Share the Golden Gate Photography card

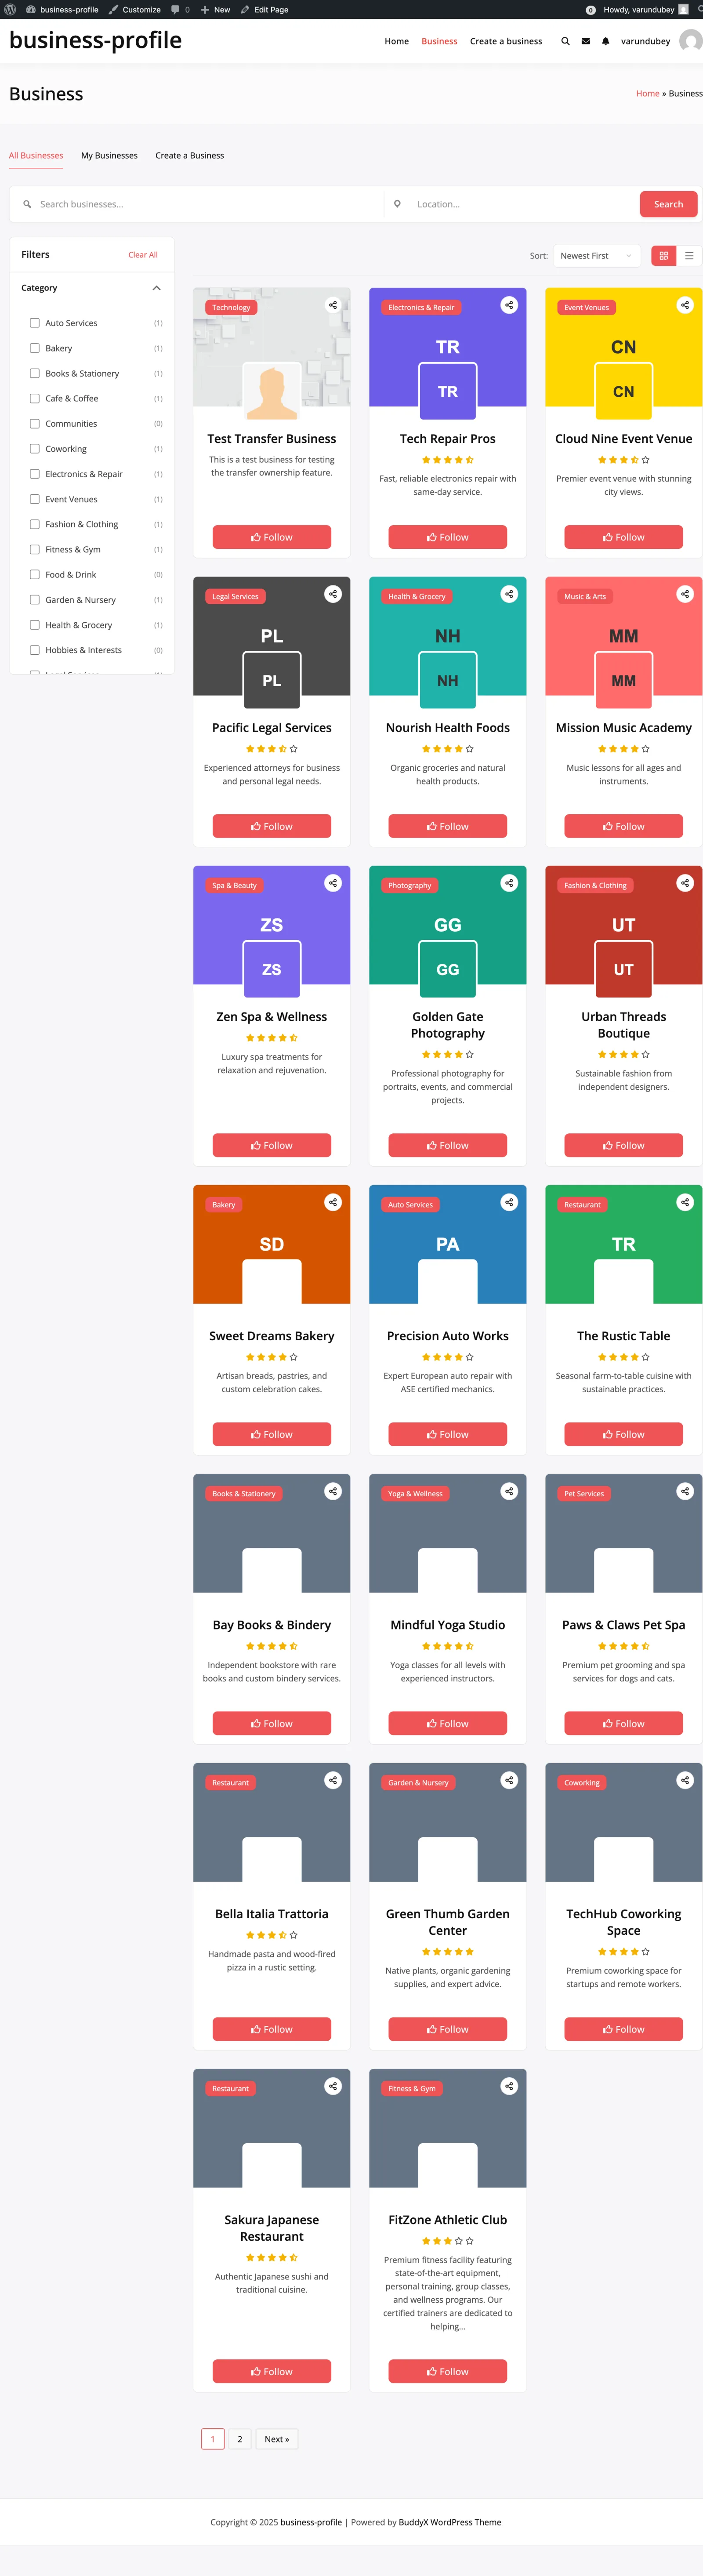click(509, 883)
